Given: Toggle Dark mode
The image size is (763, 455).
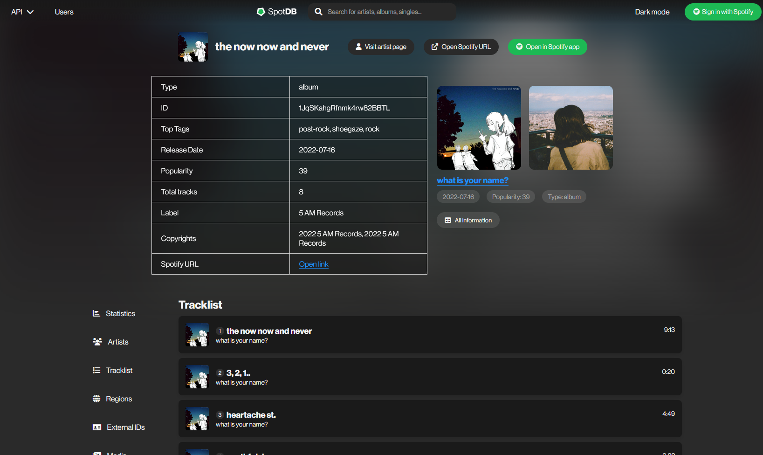Looking at the screenshot, I should click(x=652, y=12).
